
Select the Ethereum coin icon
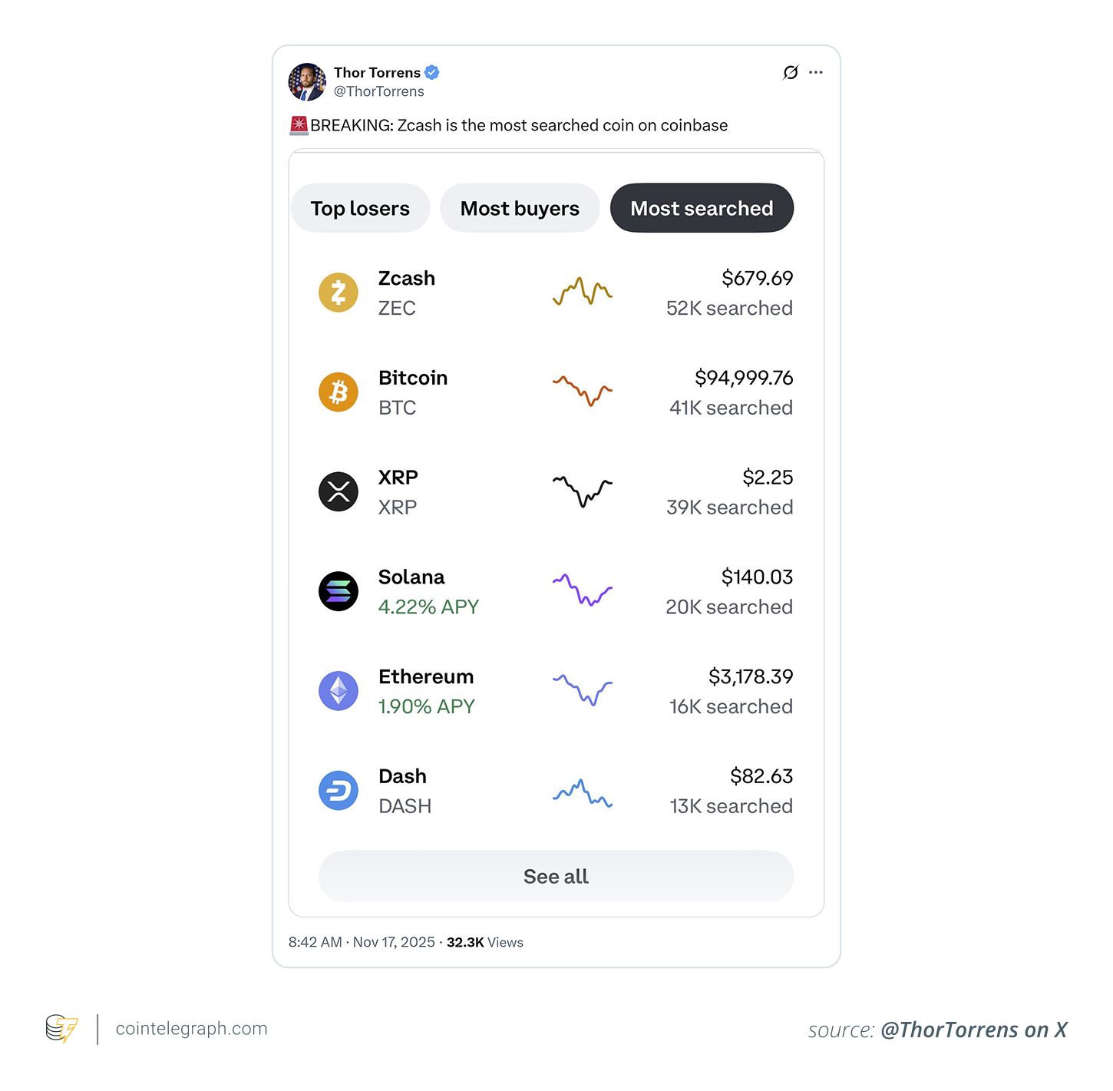(x=338, y=691)
